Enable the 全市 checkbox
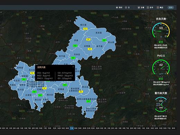Viewport: 180px width, 135px height. tap(148, 8)
